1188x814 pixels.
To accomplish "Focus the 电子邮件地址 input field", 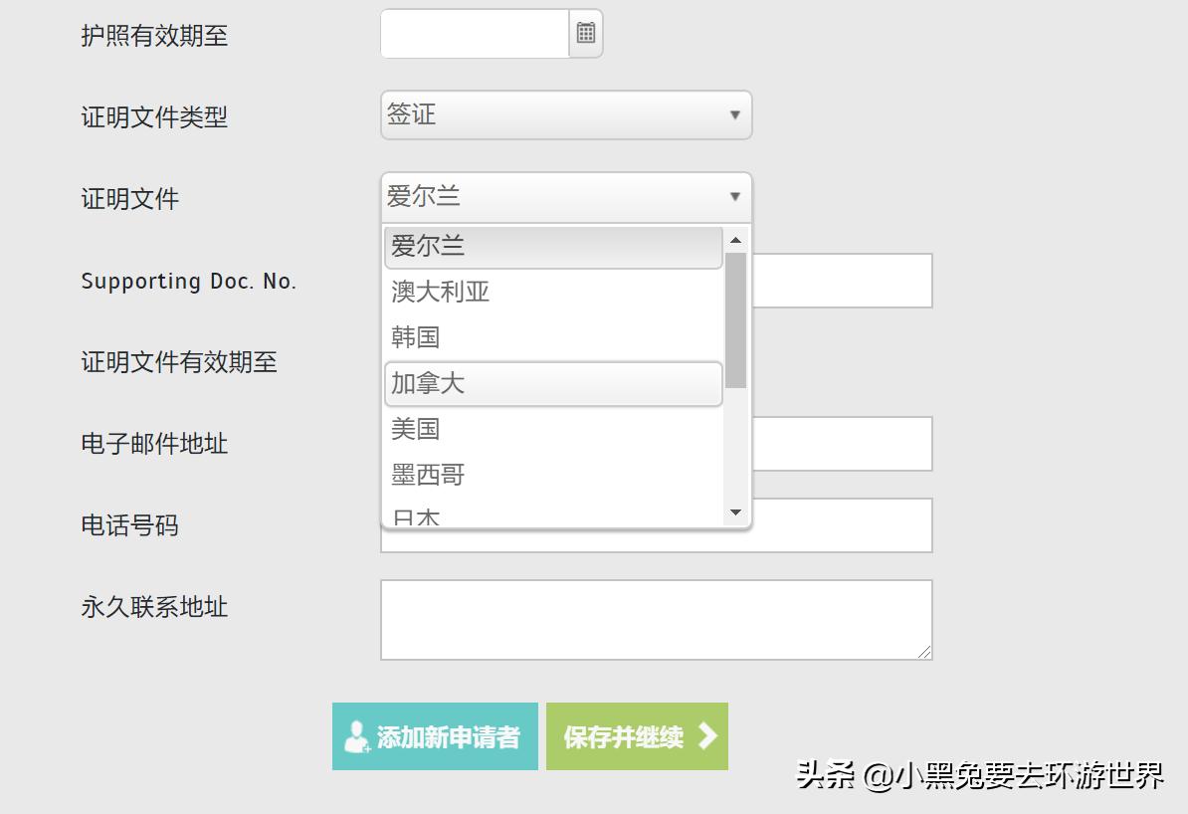I will point(842,444).
